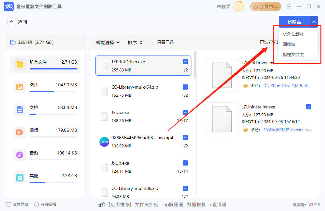Click the 其他 category grid icon
Image resolution: width=325 pixels, height=211 pixels.
20,178
